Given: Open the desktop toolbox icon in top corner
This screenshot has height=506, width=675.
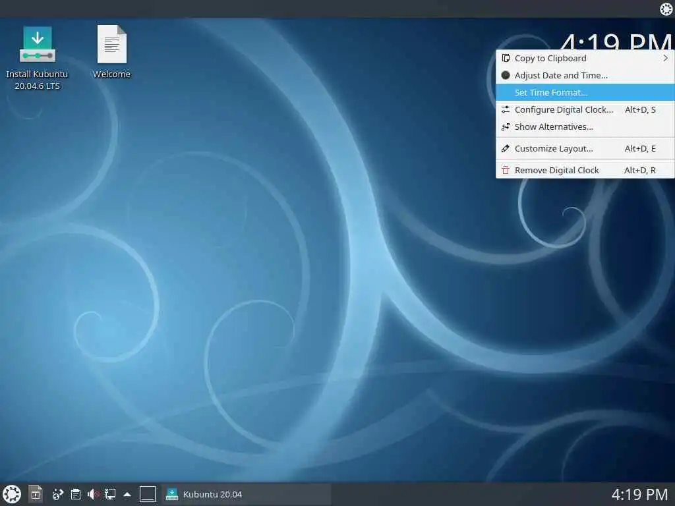Looking at the screenshot, I should pyautogui.click(x=666, y=9).
